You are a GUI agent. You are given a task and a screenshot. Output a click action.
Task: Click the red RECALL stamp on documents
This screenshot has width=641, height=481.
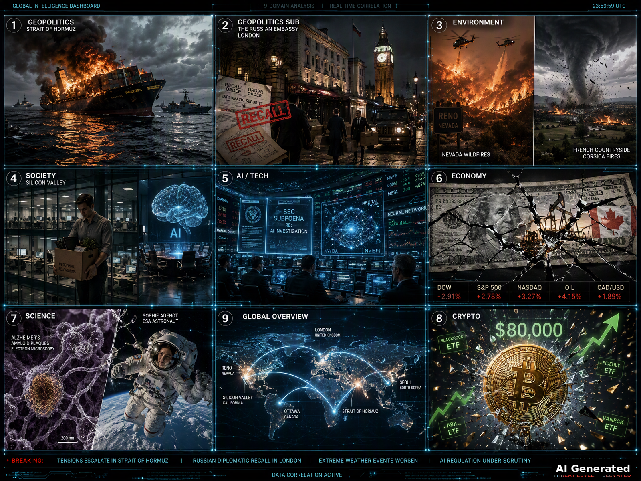pos(263,114)
